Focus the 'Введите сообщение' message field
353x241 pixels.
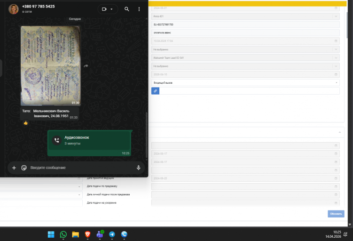point(81,168)
